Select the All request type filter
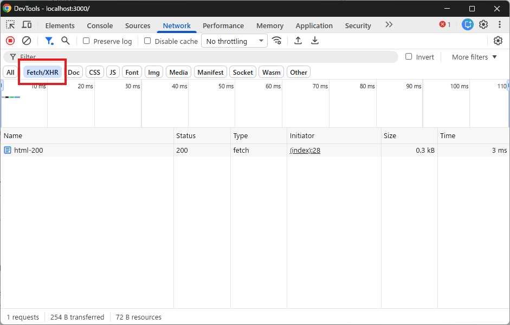Screen dimensions: 510x325 10,72
